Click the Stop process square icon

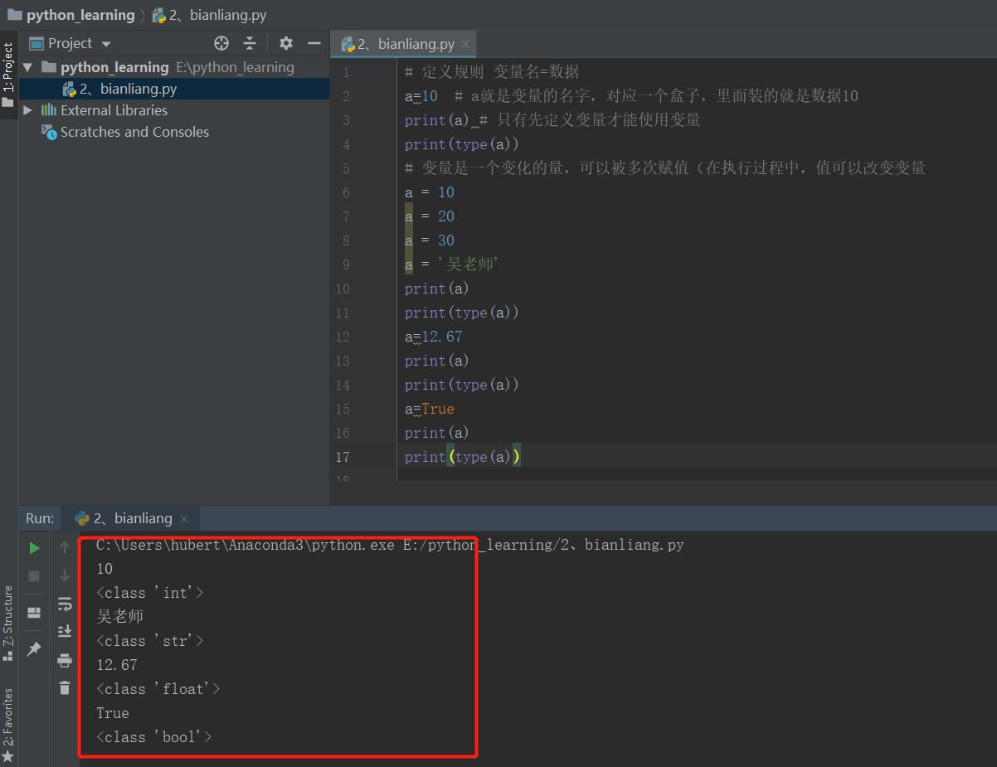[34, 575]
